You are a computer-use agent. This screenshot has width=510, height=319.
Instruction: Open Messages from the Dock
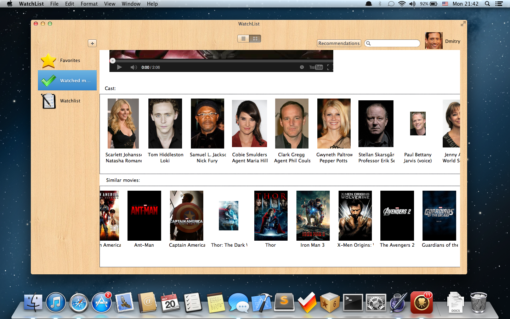coord(238,303)
